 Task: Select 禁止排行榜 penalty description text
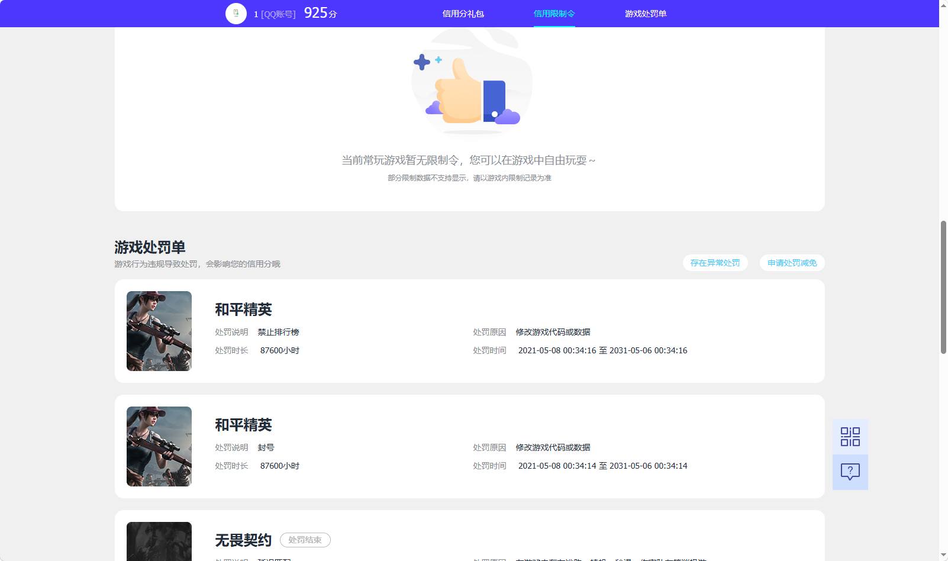click(x=278, y=332)
